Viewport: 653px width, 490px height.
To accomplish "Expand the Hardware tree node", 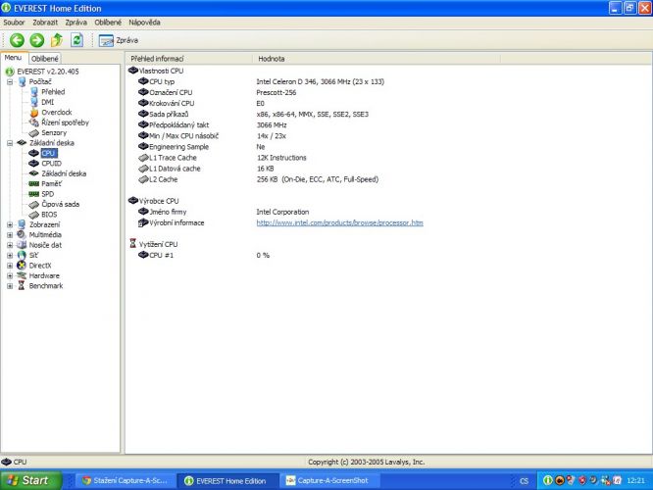I will click(10, 275).
